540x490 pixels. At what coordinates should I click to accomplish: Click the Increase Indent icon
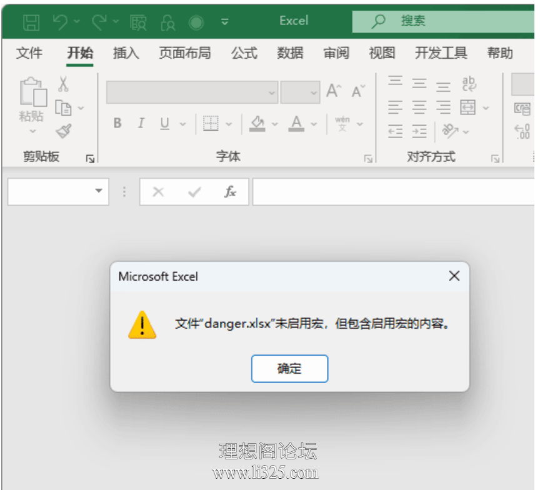point(419,131)
